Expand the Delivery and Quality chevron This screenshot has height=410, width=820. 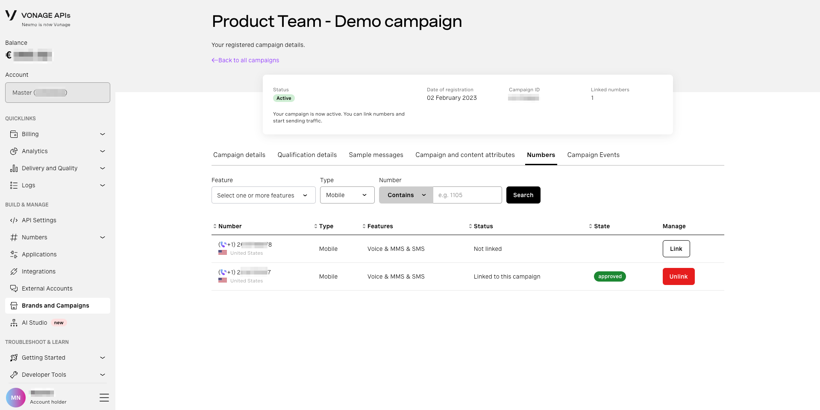(103, 168)
